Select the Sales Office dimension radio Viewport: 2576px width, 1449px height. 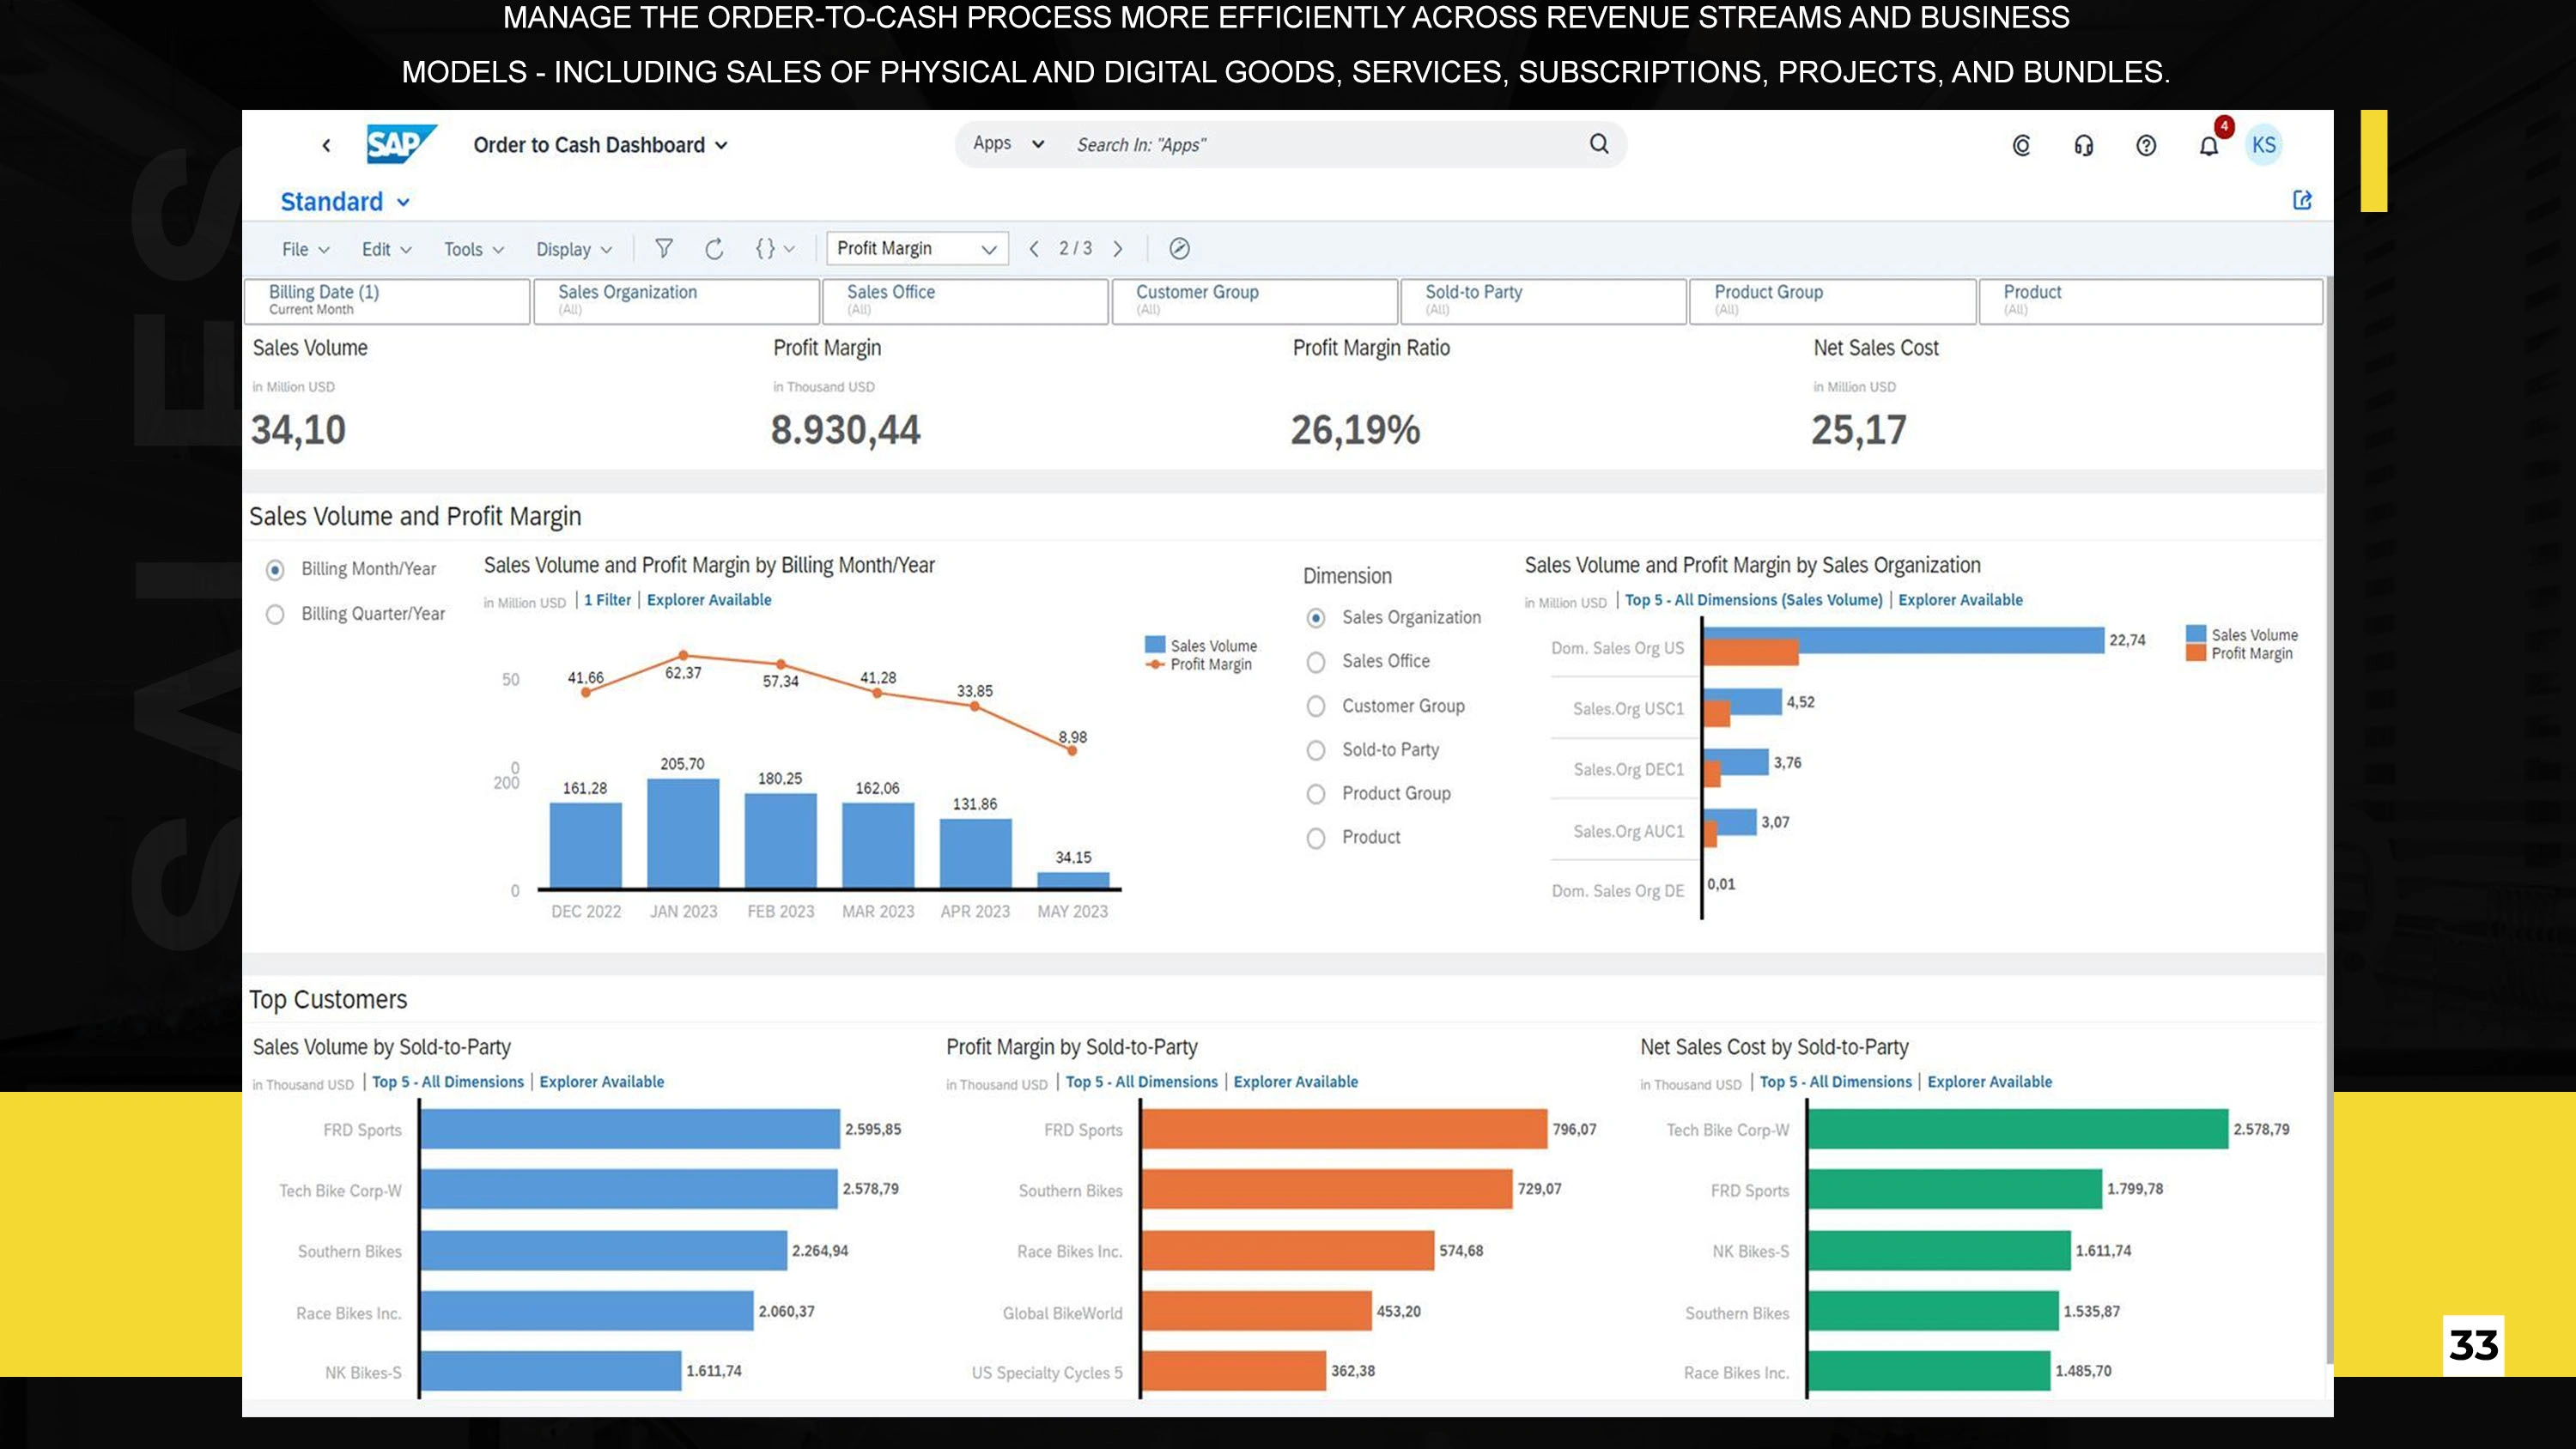(1316, 662)
